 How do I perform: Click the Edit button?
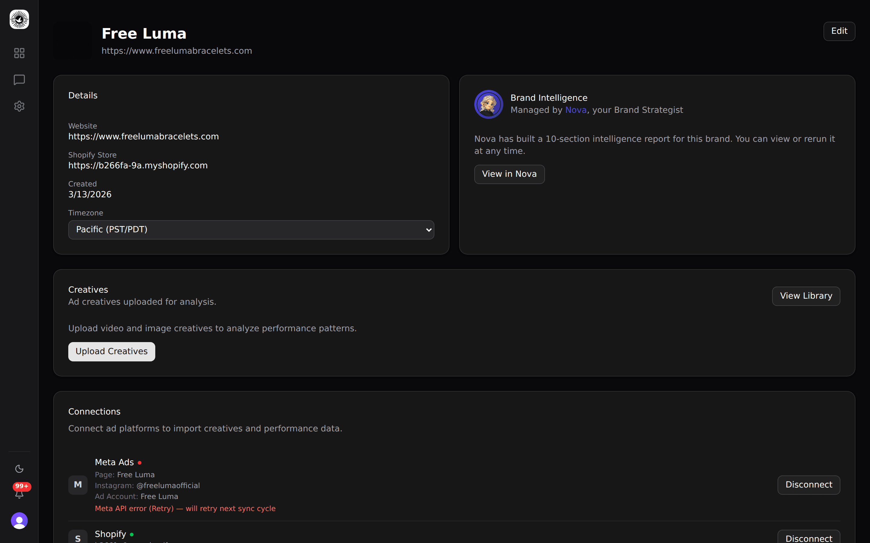(x=839, y=31)
